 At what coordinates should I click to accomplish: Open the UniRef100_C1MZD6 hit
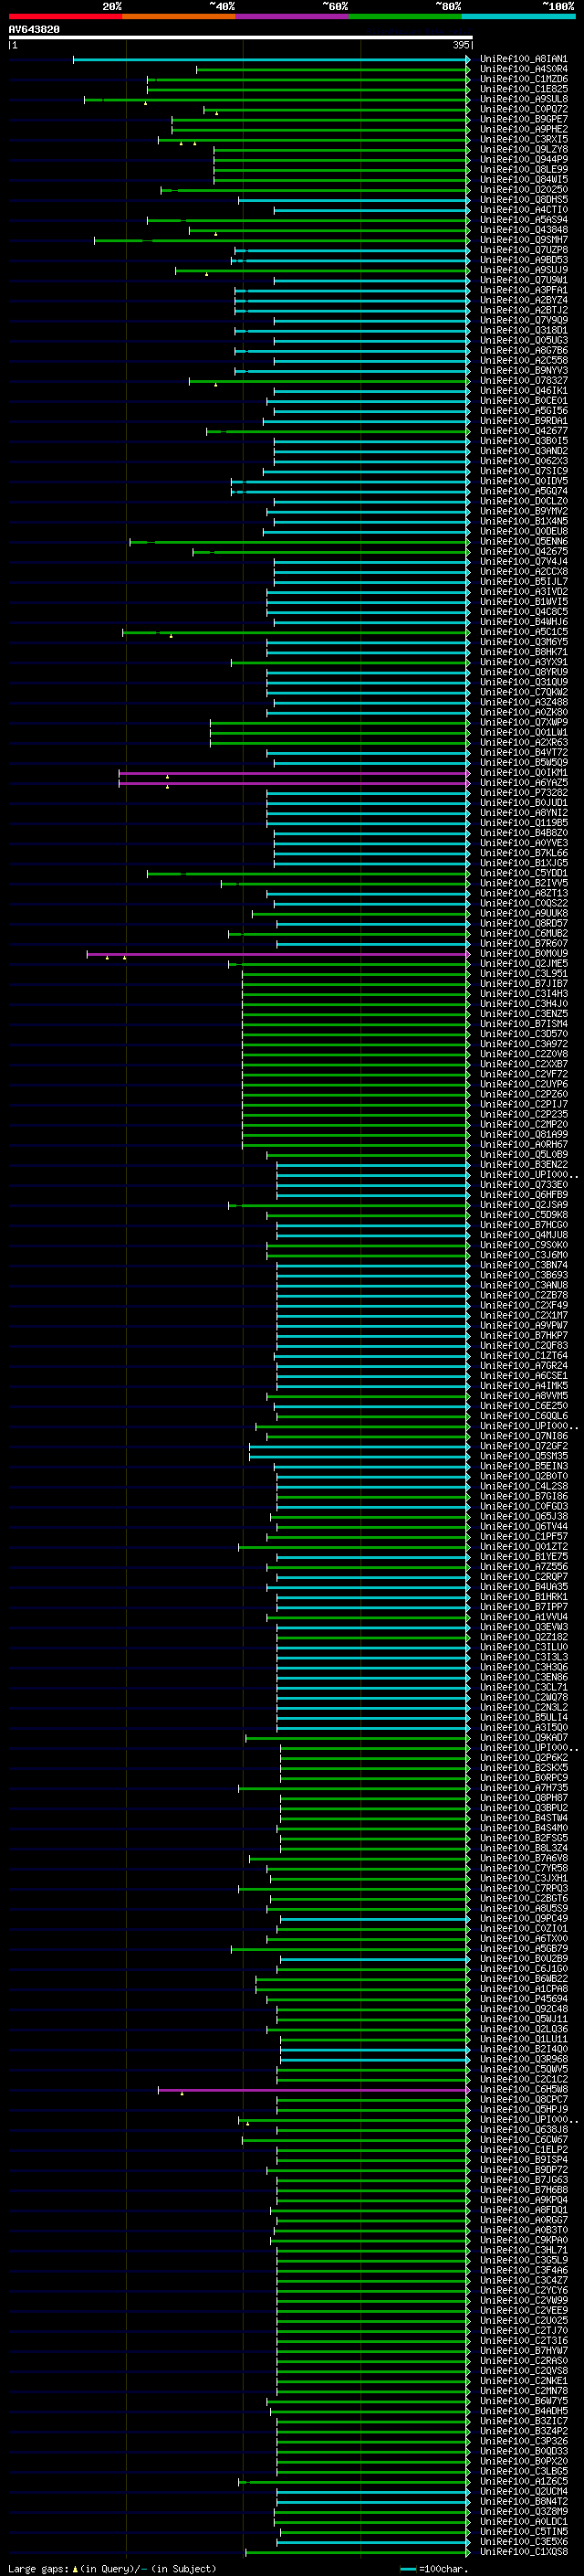point(523,80)
